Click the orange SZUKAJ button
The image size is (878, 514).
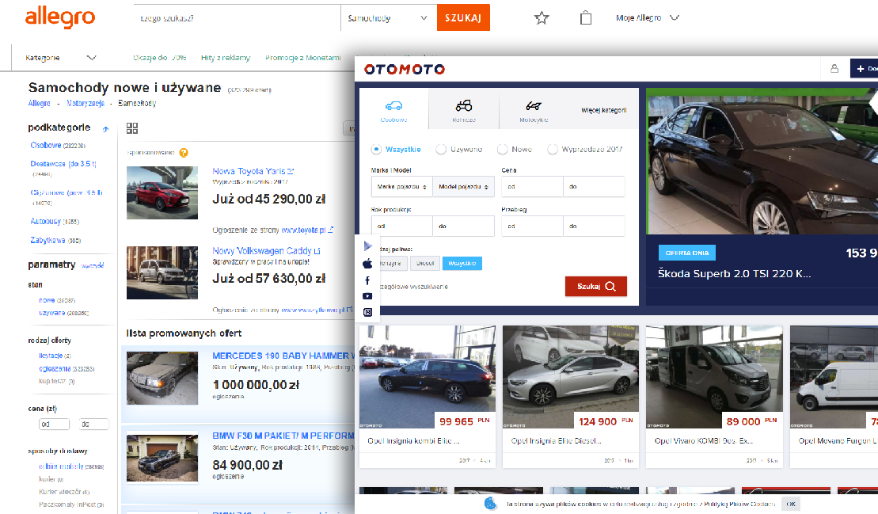coord(463,17)
